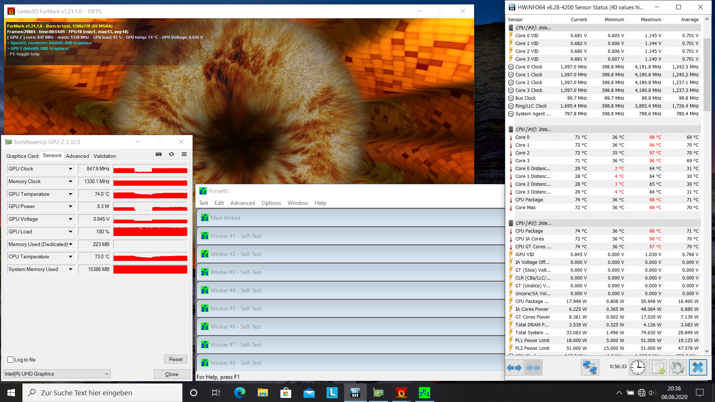Click the HWiNFO clock reset timer icon
Screen dimensions: 715x402
pos(638,368)
